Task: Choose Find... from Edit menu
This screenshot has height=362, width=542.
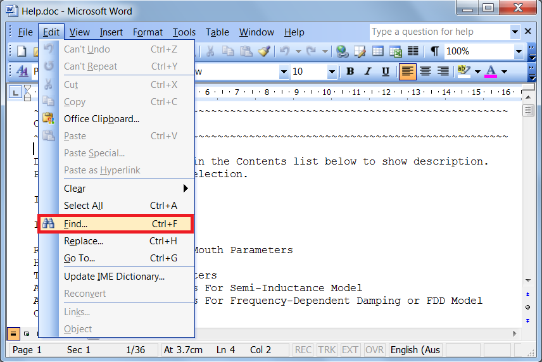Action: pyautogui.click(x=116, y=224)
